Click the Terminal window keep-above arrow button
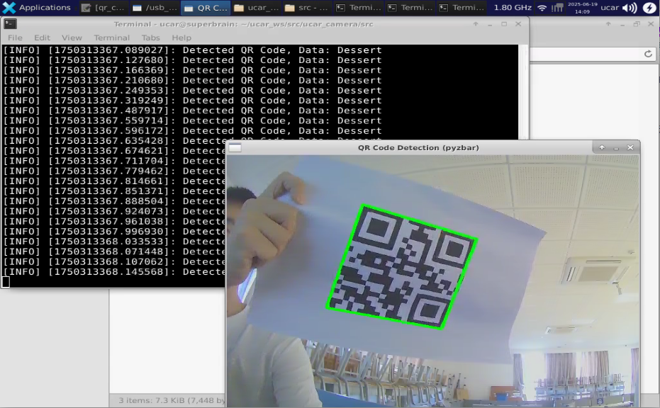660x408 pixels. pyautogui.click(x=476, y=24)
